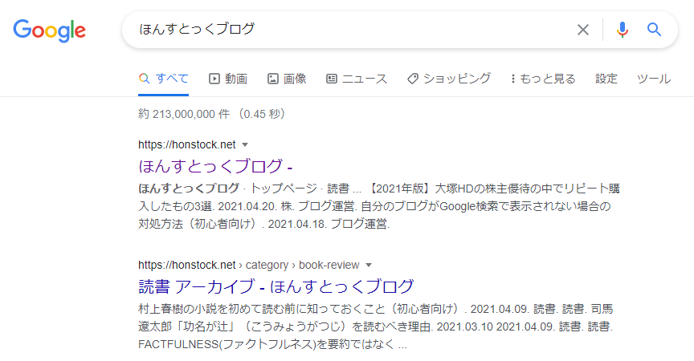Switch to the 動画 tab

pyautogui.click(x=228, y=79)
